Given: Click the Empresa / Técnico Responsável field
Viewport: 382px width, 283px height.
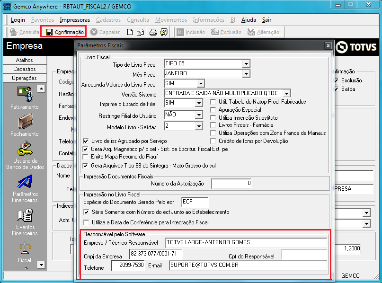Looking at the screenshot, I should pos(246,243).
